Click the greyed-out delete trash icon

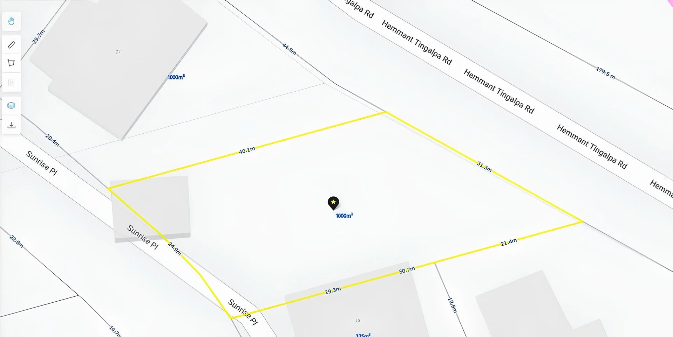coord(11,82)
